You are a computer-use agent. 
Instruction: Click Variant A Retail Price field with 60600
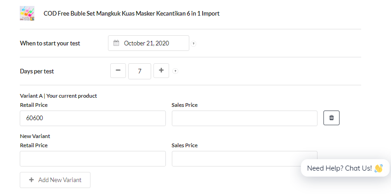tap(93, 118)
